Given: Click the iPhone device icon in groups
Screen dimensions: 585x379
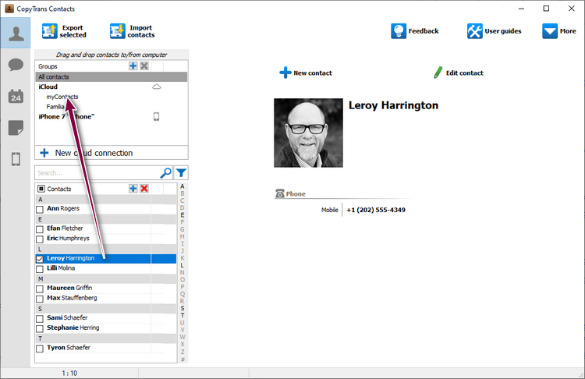Looking at the screenshot, I should (x=156, y=116).
